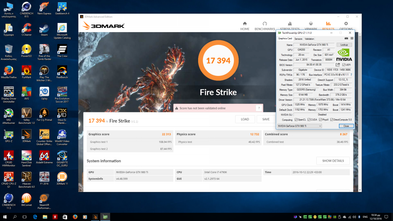This screenshot has height=221, width=393.
Task: Toggle the OpenCL checkbox in GPU-Z
Action: coord(296,120)
